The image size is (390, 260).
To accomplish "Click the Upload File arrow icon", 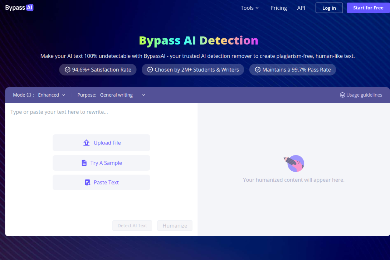I will coord(87,143).
